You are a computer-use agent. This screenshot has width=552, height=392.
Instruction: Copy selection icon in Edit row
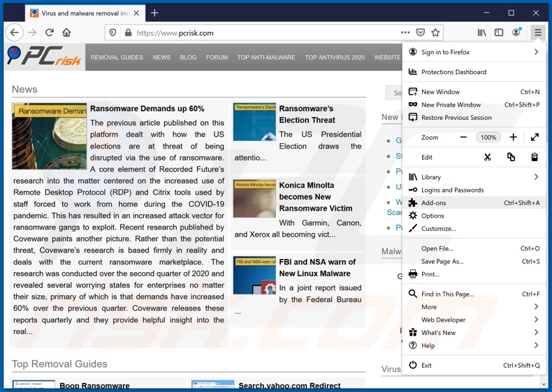pyautogui.click(x=511, y=157)
